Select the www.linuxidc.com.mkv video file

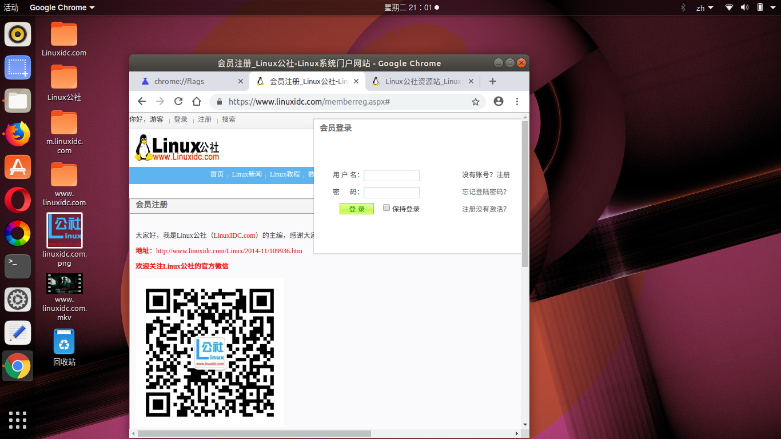(x=64, y=297)
